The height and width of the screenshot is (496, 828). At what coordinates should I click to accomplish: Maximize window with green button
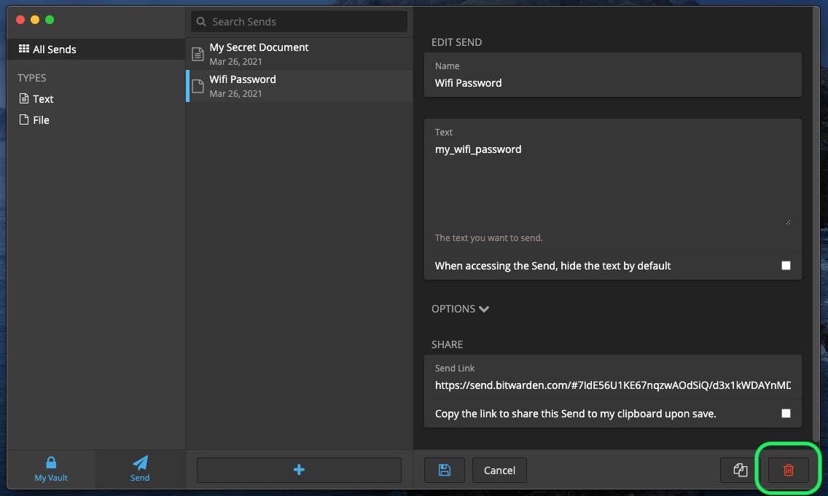[50, 20]
